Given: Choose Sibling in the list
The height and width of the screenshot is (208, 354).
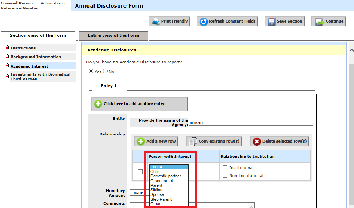Looking at the screenshot, I should tap(169, 190).
